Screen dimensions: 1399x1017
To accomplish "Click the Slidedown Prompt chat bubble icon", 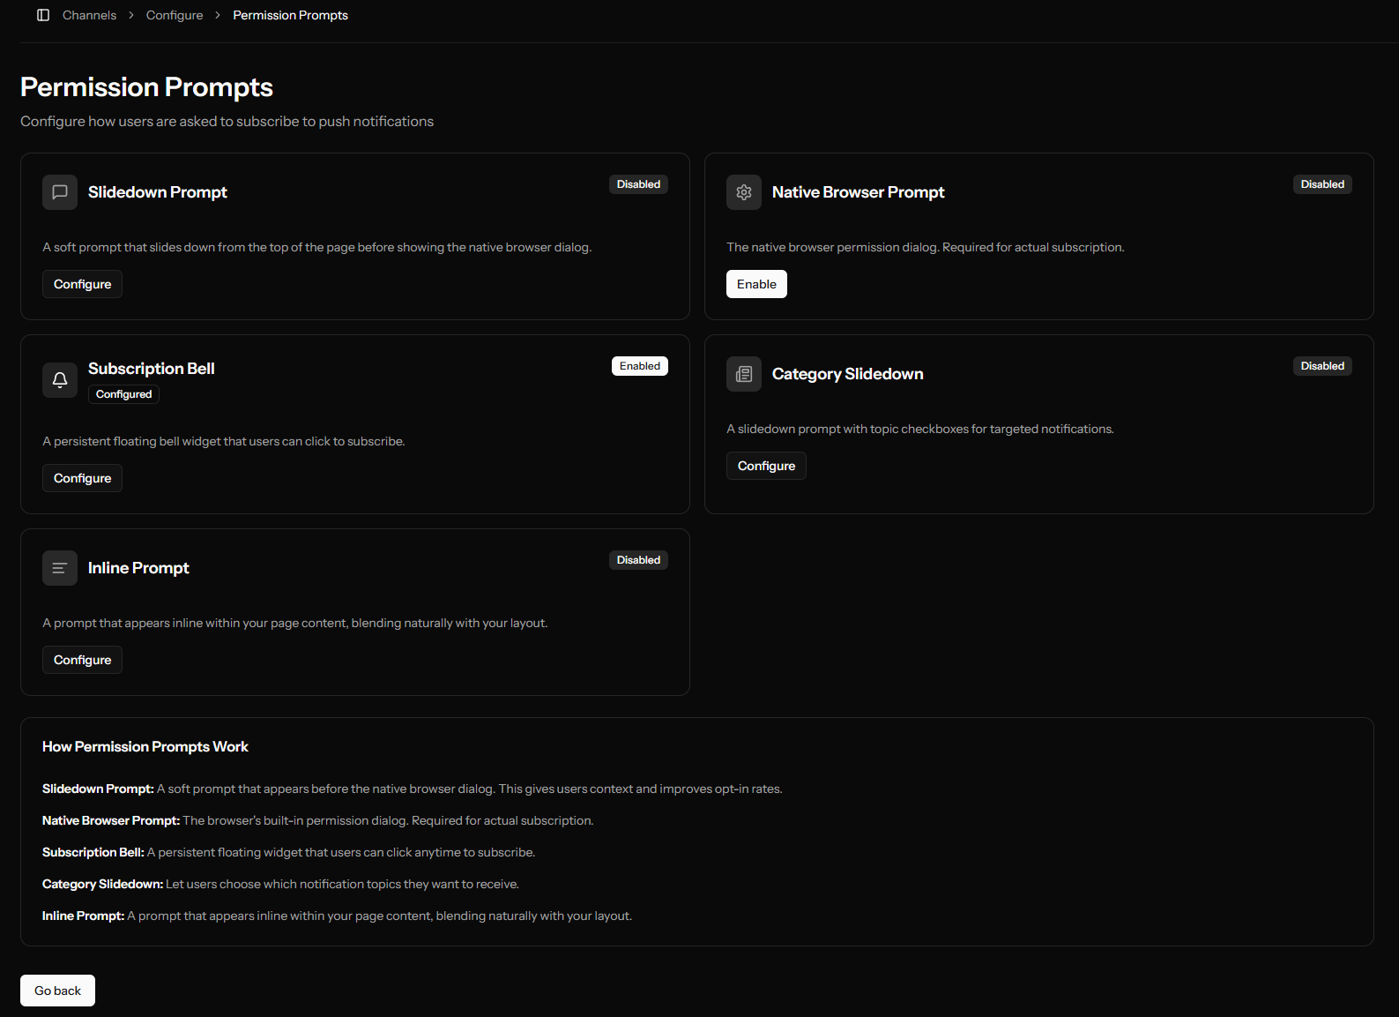I will (x=60, y=192).
